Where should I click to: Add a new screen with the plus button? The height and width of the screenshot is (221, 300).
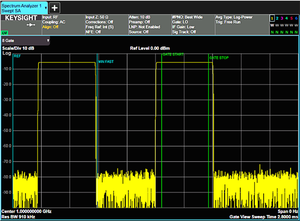pyautogui.click(x=54, y=7)
